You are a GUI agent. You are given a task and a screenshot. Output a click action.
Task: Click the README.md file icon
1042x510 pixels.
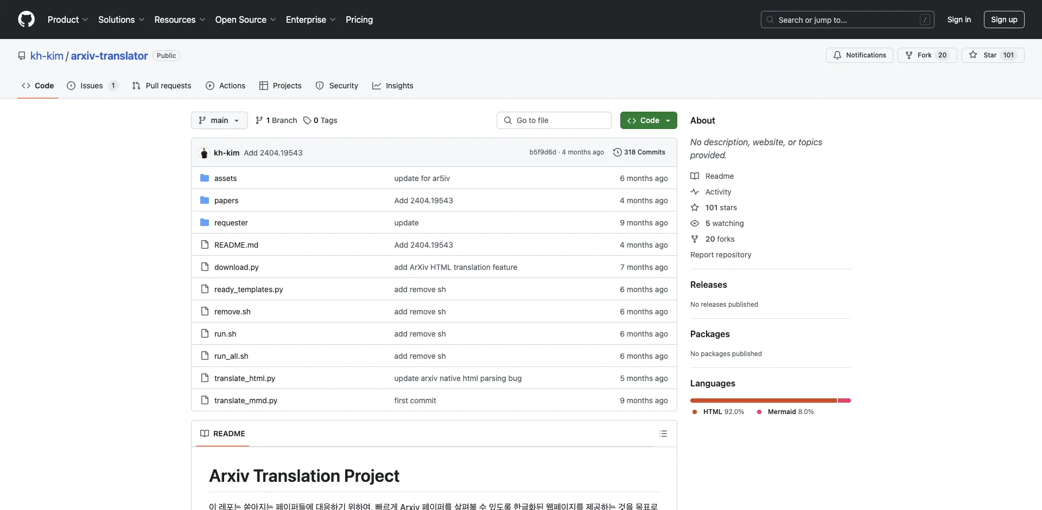205,245
